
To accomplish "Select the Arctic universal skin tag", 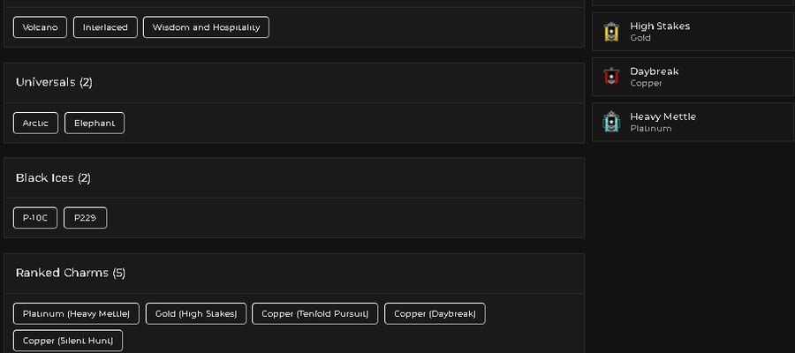I will 35,123.
